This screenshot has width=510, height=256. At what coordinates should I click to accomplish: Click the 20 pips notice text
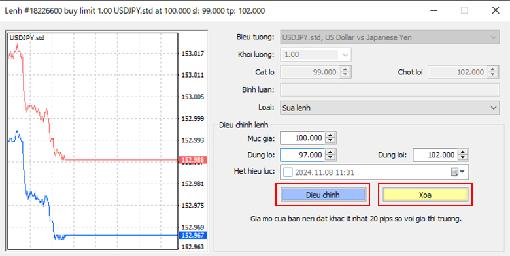point(356,219)
